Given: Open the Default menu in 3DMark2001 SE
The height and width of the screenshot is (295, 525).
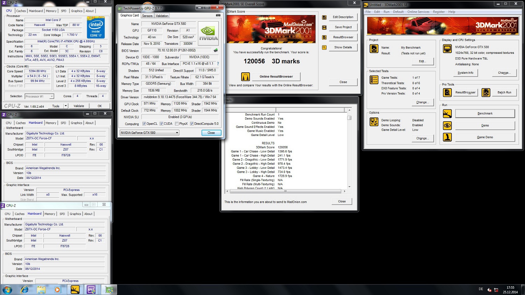Looking at the screenshot, I should [398, 12].
